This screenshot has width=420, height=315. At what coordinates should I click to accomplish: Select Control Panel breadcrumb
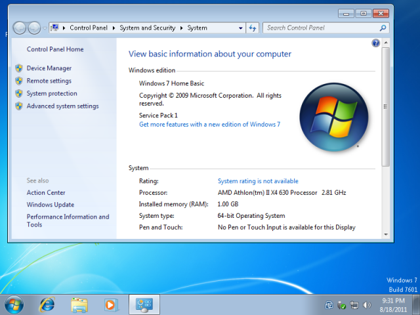coord(89,28)
